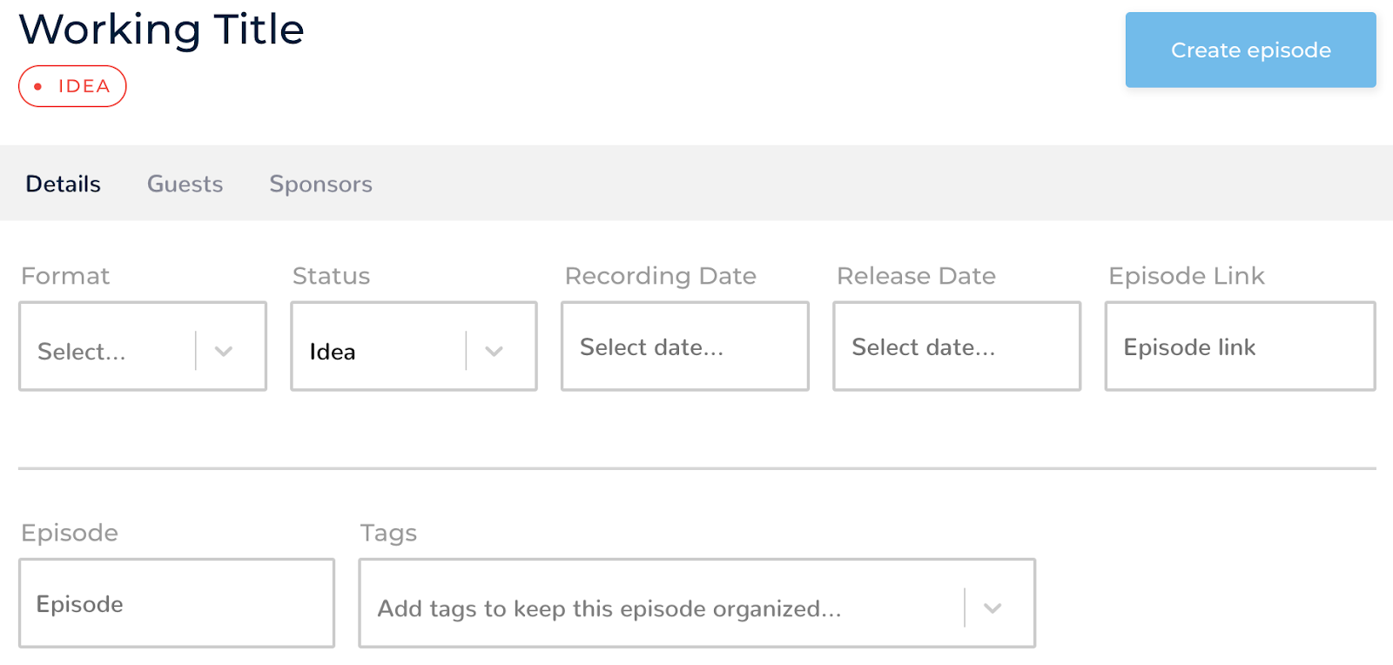
Task: Click the red IDEA status badge
Action: click(72, 86)
